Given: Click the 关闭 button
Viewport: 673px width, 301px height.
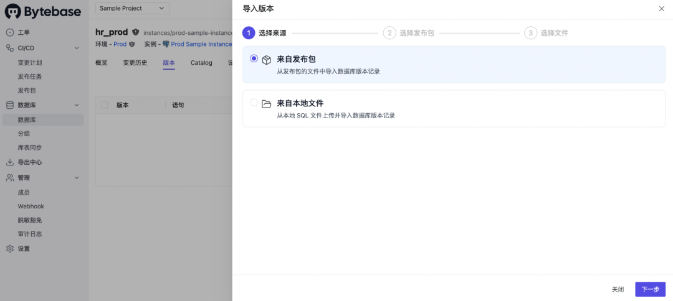Looking at the screenshot, I should pyautogui.click(x=618, y=289).
